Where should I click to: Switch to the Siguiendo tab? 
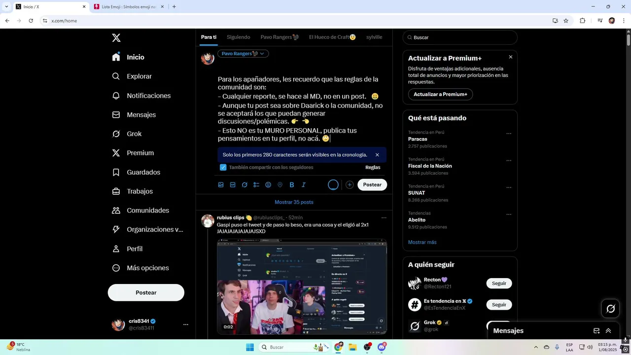(x=239, y=37)
